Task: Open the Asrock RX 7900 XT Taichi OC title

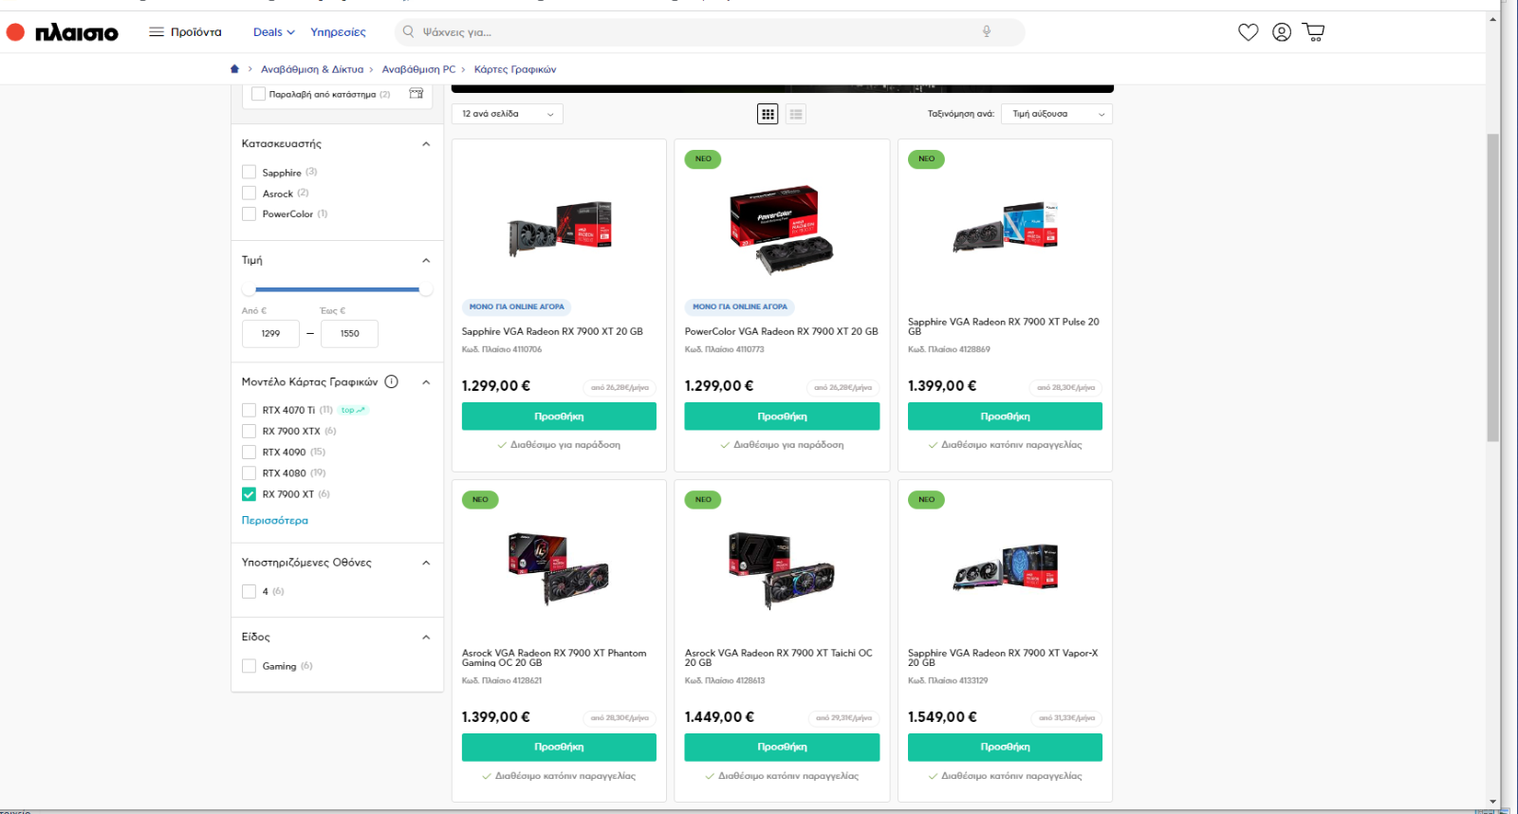Action: (x=779, y=657)
